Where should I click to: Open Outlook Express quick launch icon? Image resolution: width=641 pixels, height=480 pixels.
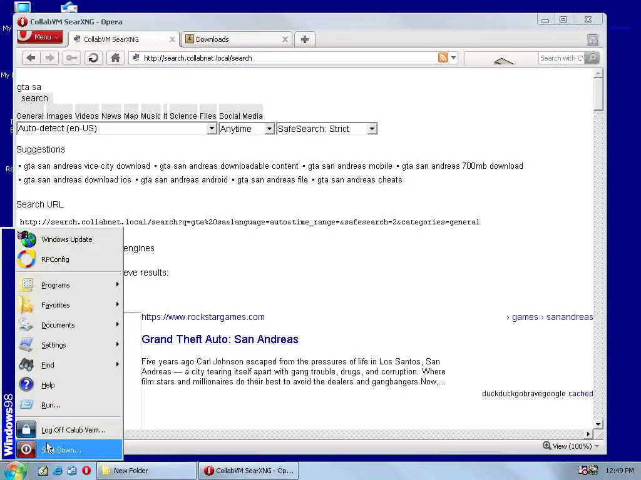tap(72, 471)
